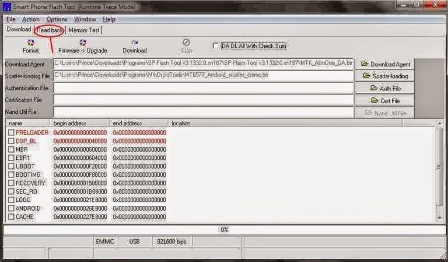Open the Download Agent file browser button
The width and height of the screenshot is (448, 262).
(x=384, y=64)
